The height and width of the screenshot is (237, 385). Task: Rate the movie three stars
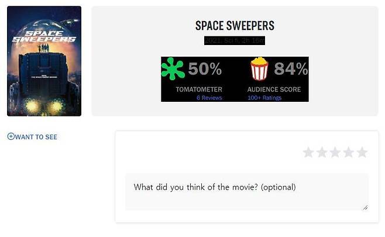(x=335, y=152)
